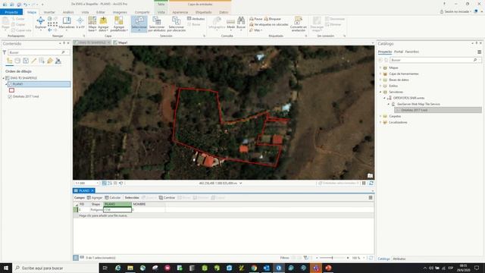The image size is (485, 273).
Task: Select Ortofoto 2017 item in Catalog
Action: (x=438, y=110)
